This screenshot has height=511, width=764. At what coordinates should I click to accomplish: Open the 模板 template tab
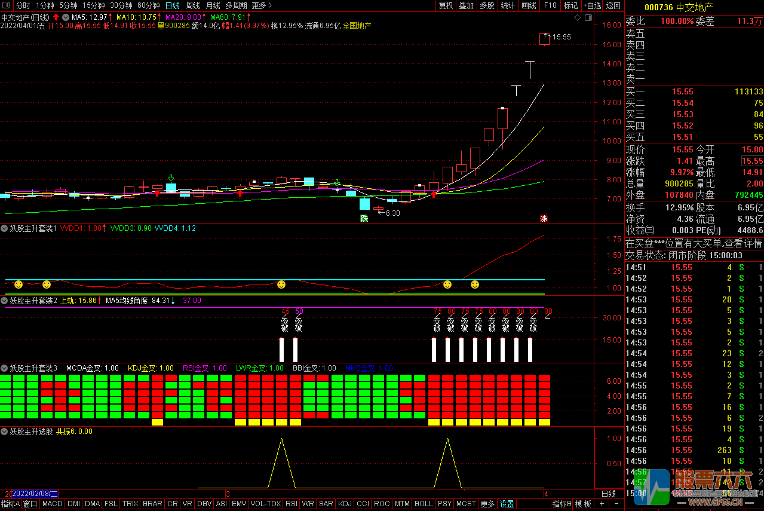point(583,504)
